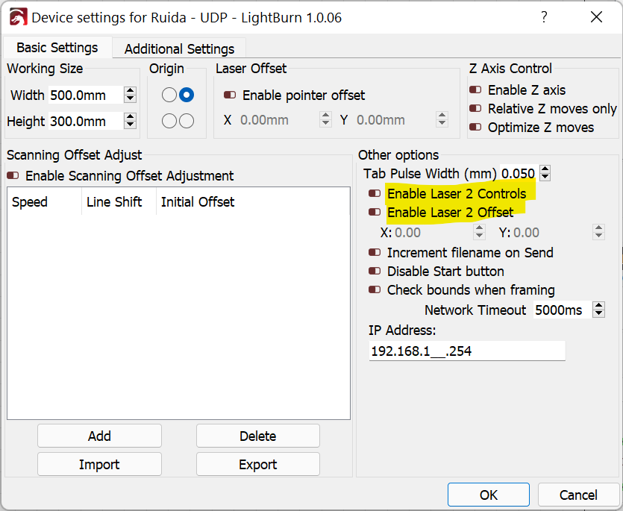Toggle Enable Scanning Offset Adjustment switch
Screen dimensions: 623x511
[x=13, y=175]
